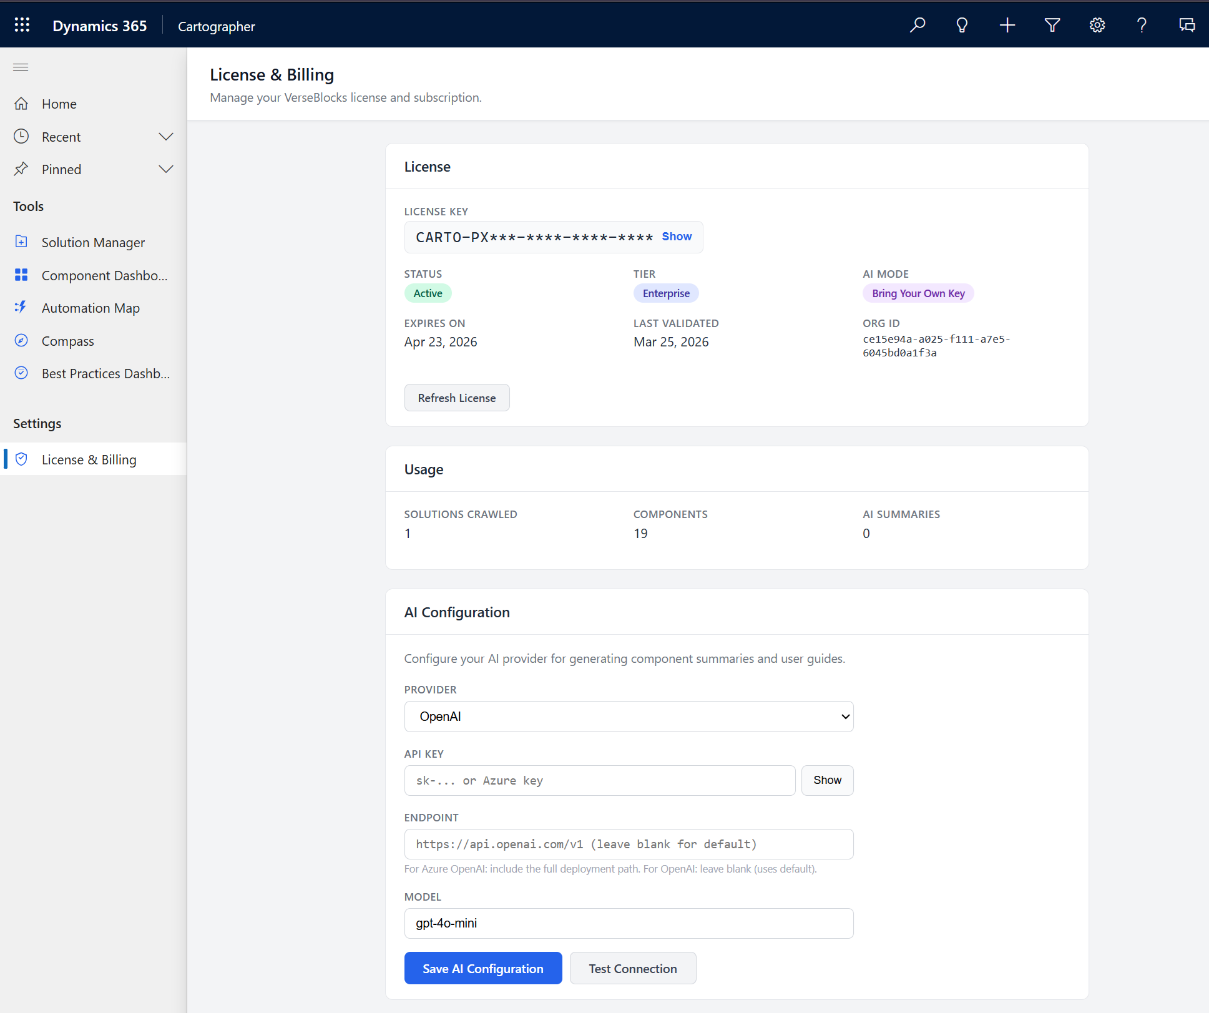Open the settings gear icon
Screen dimensions: 1209x1013
(x=1097, y=25)
